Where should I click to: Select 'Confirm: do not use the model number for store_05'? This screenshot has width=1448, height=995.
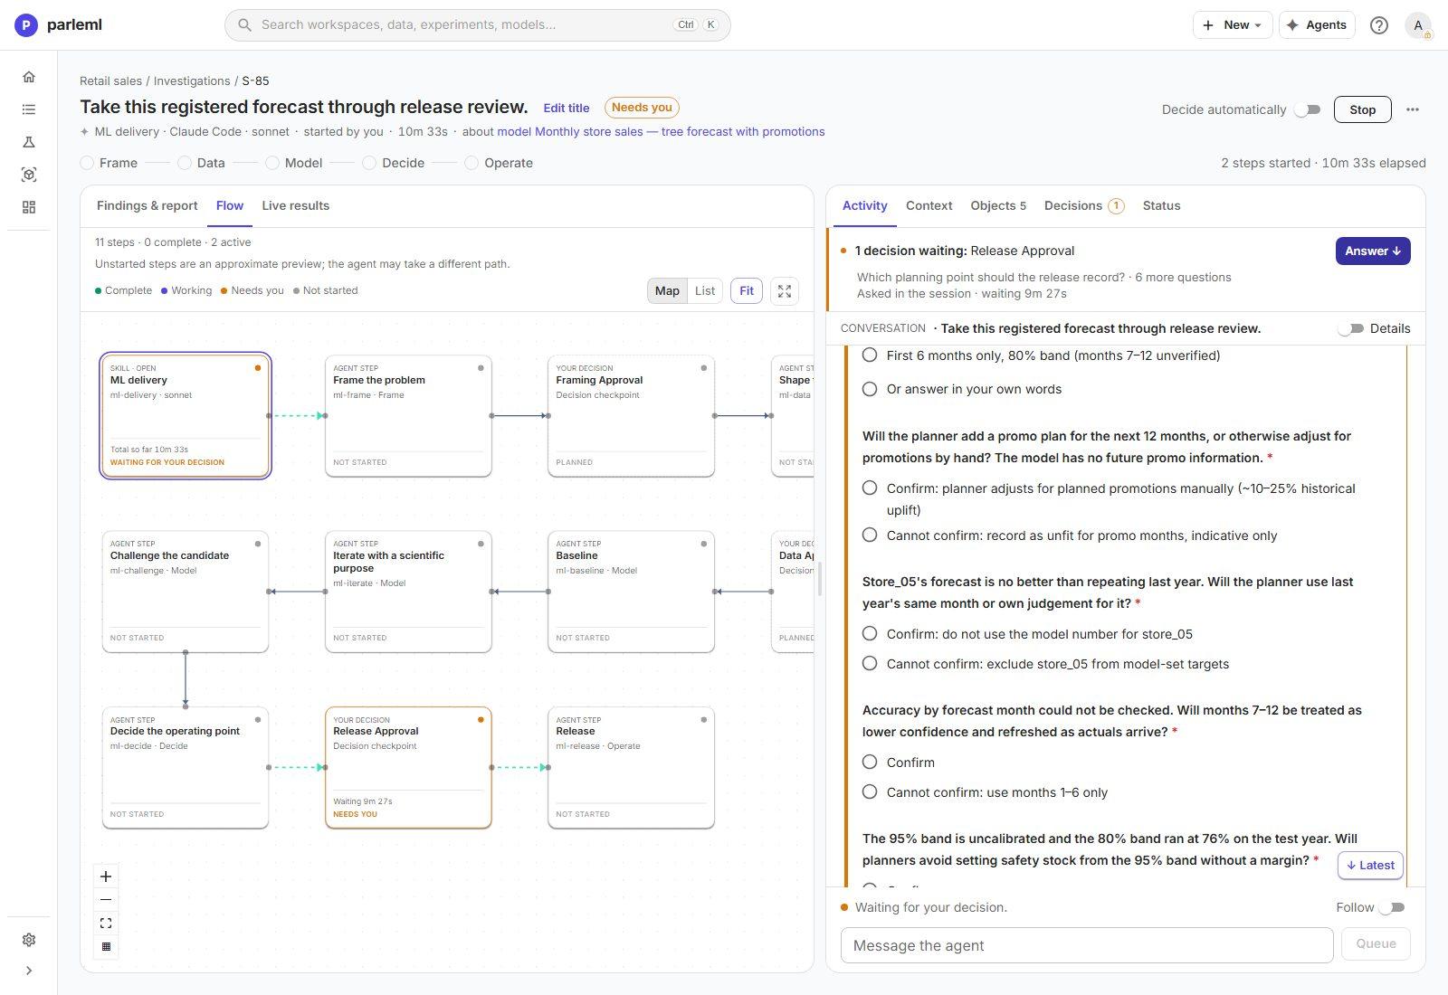click(1027, 634)
